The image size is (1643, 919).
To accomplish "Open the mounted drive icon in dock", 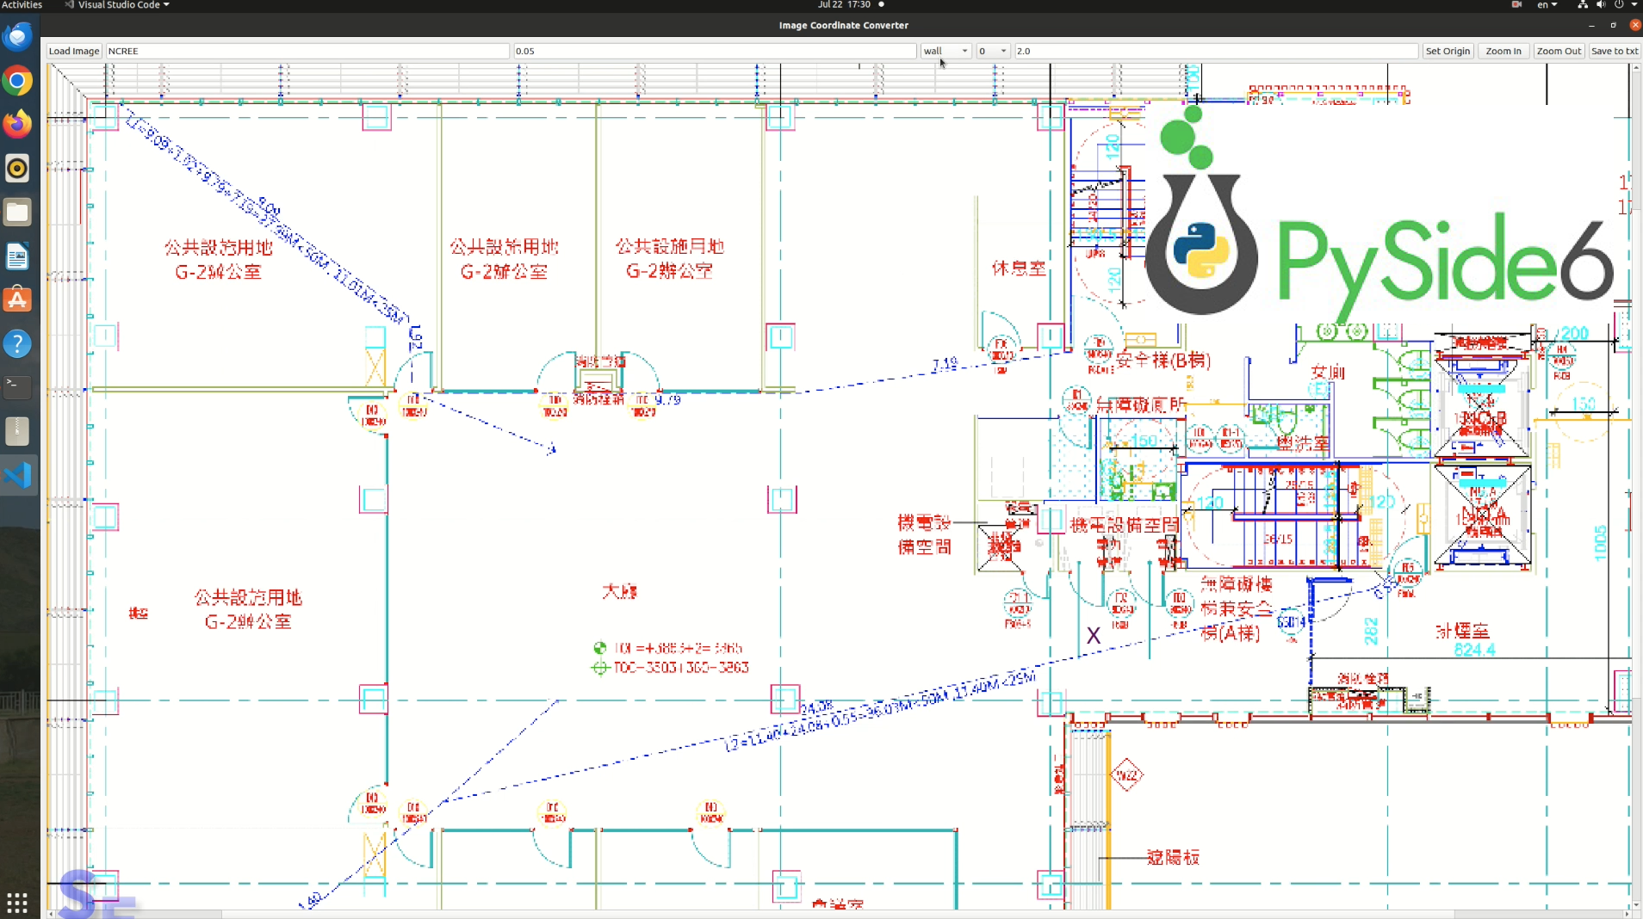I will [17, 431].
